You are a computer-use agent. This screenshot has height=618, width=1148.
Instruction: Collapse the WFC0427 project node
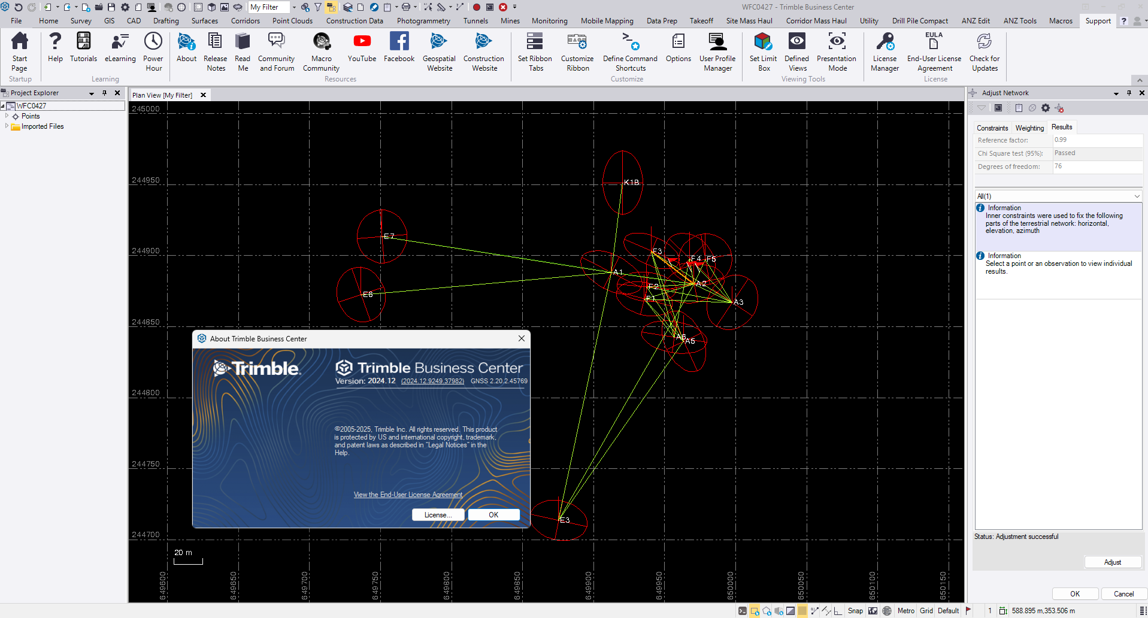click(2, 106)
